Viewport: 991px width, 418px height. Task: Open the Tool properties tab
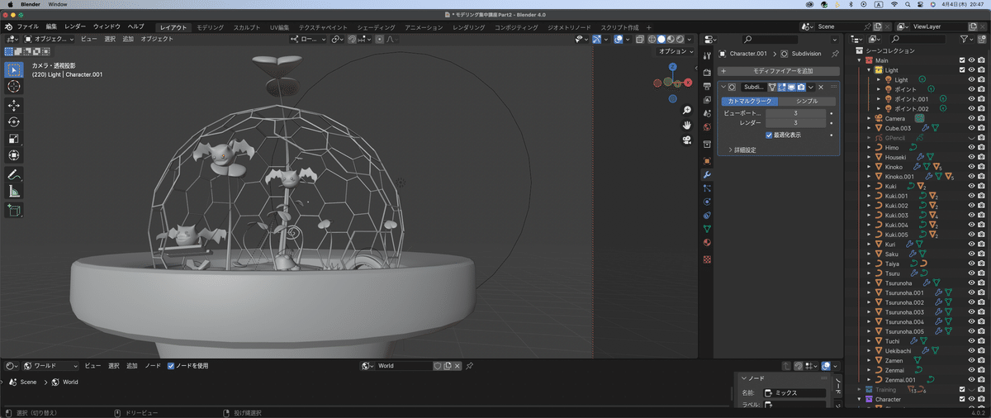[707, 55]
